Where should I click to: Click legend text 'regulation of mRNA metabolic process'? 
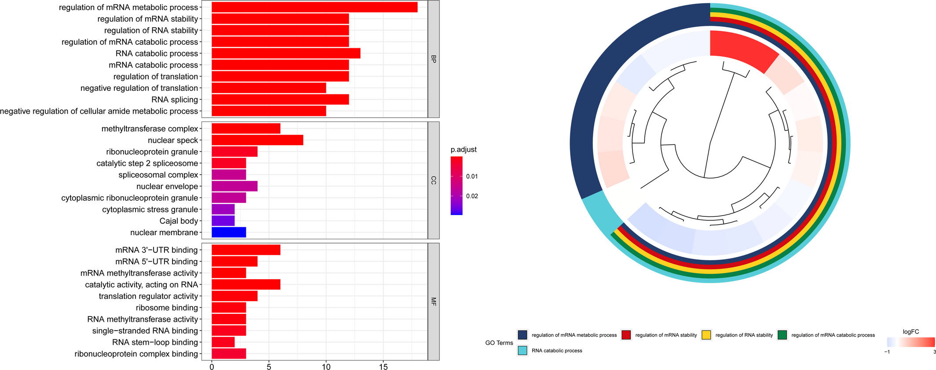[x=574, y=335]
